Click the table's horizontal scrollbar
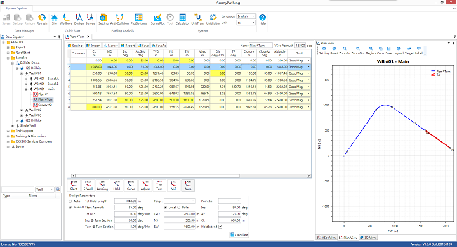457x247 pixels. (x=191, y=175)
